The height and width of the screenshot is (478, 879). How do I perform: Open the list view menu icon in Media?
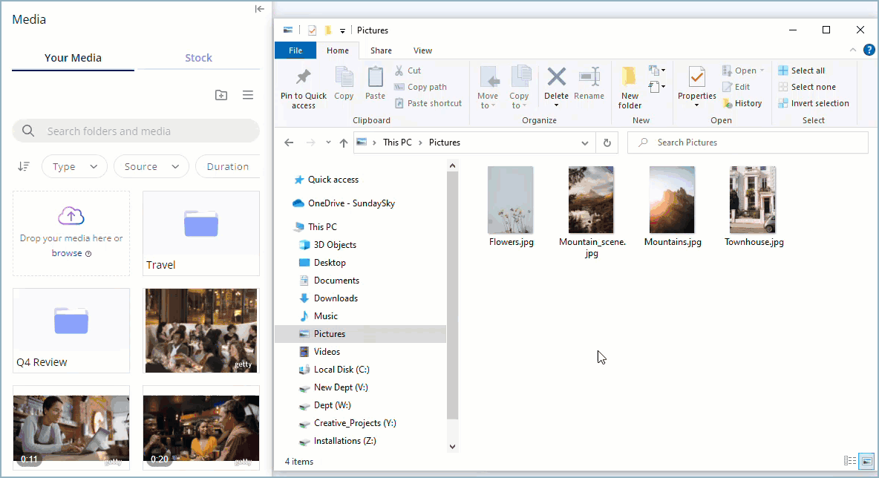[x=248, y=95]
